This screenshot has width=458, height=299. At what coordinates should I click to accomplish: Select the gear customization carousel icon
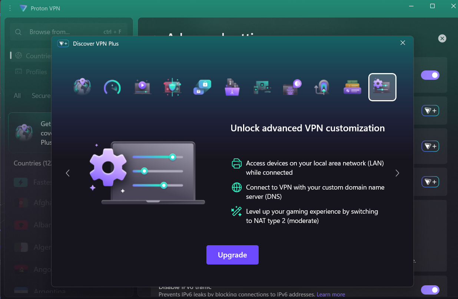coord(382,87)
